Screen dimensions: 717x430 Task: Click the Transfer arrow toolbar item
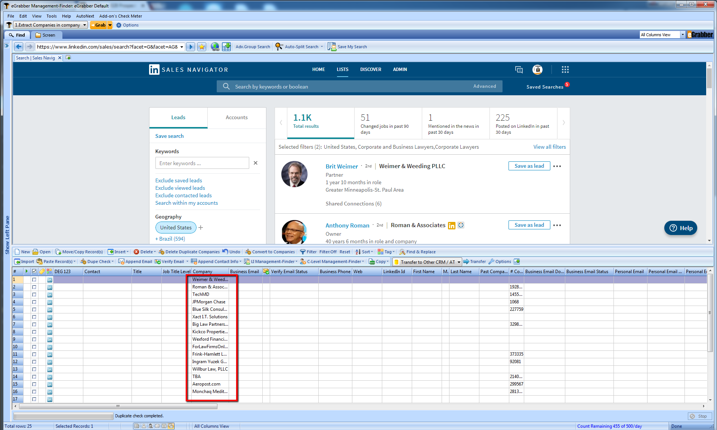coord(475,262)
